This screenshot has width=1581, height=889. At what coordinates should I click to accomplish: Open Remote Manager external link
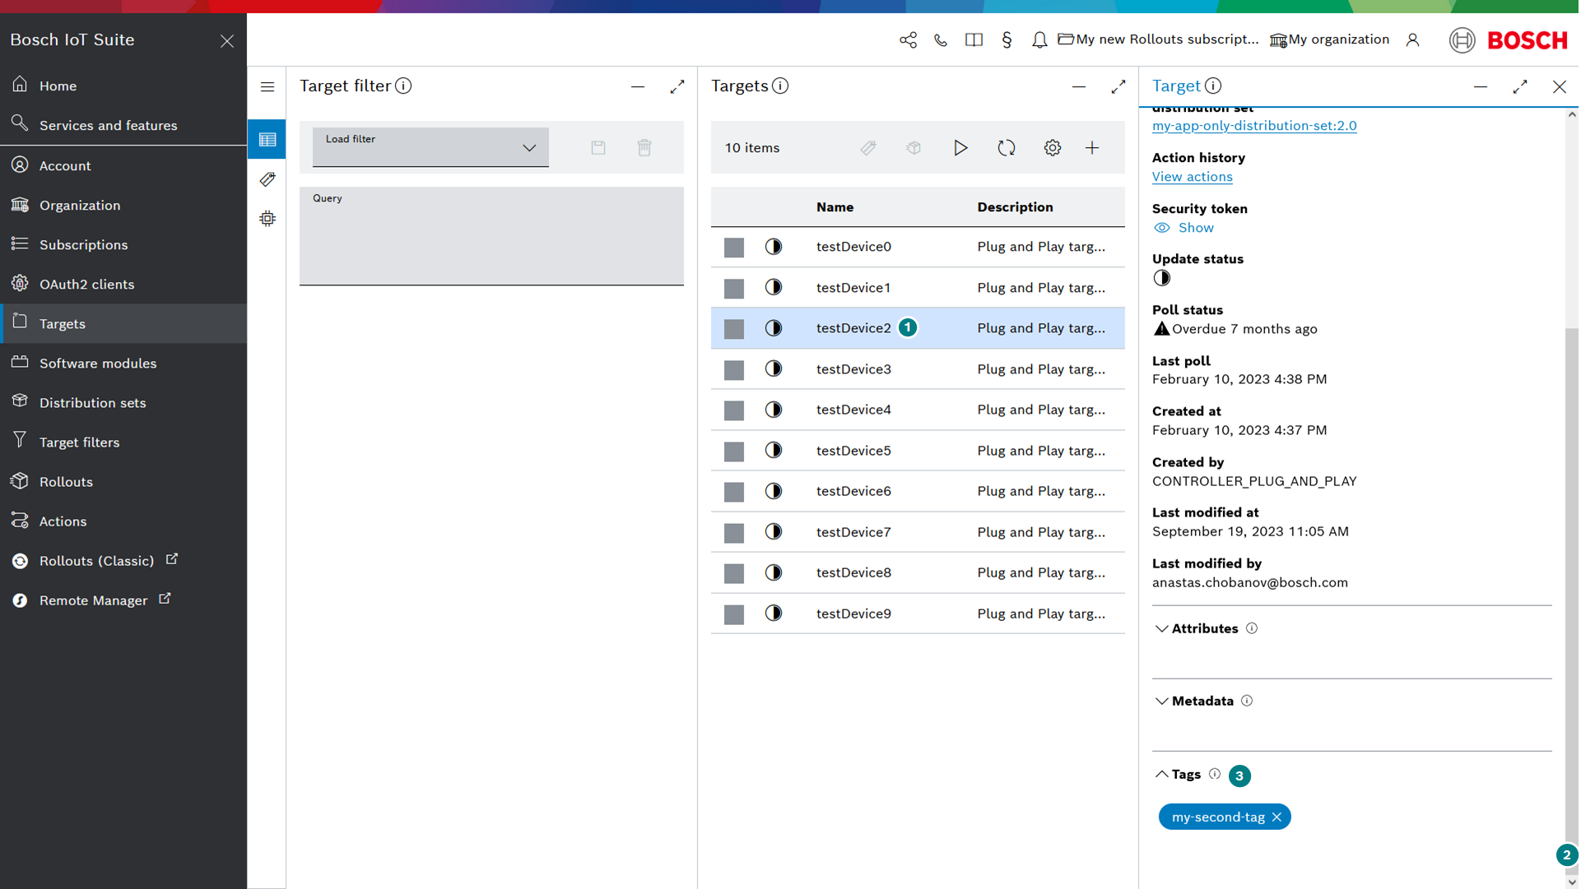click(123, 600)
